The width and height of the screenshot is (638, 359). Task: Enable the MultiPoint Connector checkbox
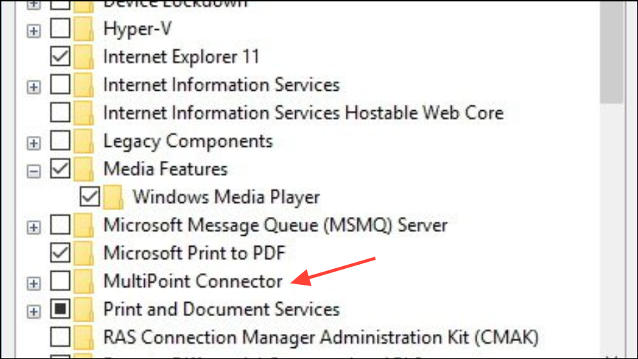click(x=61, y=281)
